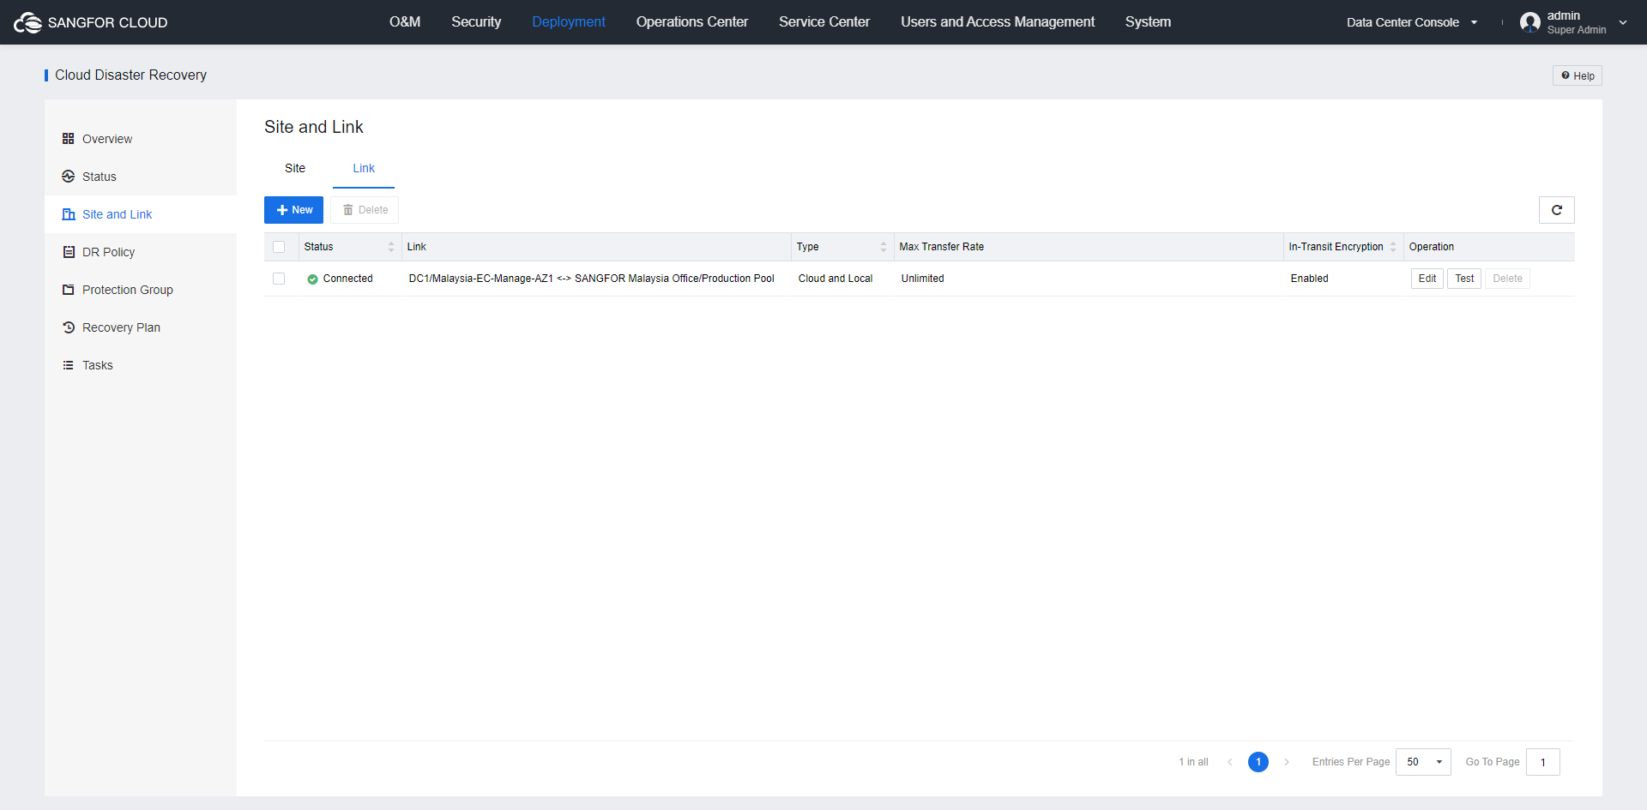This screenshot has height=810, width=1647.
Task: Click the Cloud and Local type cell
Action: (x=835, y=279)
